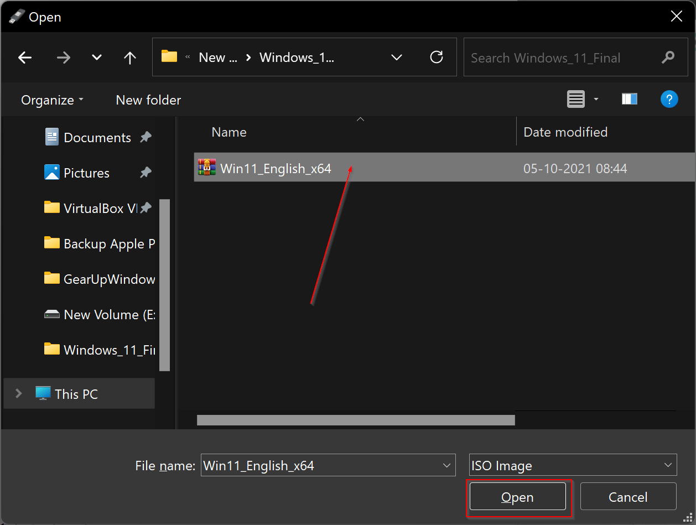Click the forward navigation arrow
The width and height of the screenshot is (696, 525).
(x=63, y=57)
